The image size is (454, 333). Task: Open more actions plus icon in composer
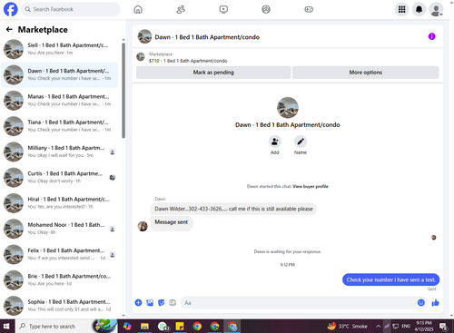[x=138, y=302]
